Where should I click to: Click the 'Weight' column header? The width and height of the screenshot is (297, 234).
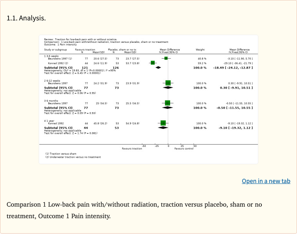(200, 50)
